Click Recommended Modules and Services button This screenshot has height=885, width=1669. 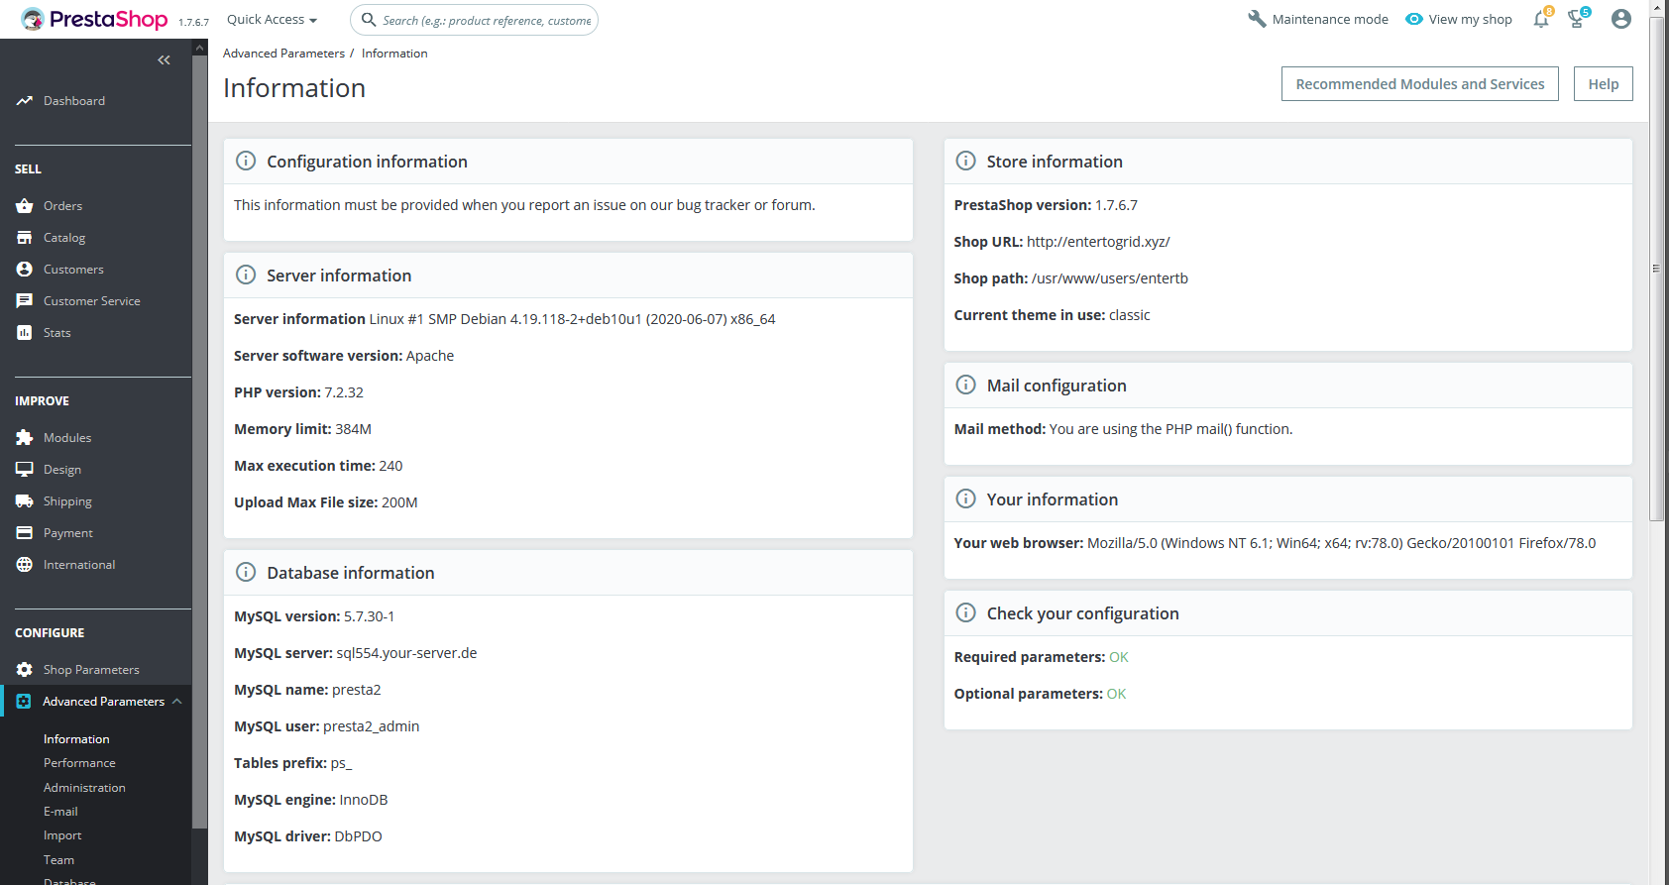click(1419, 84)
